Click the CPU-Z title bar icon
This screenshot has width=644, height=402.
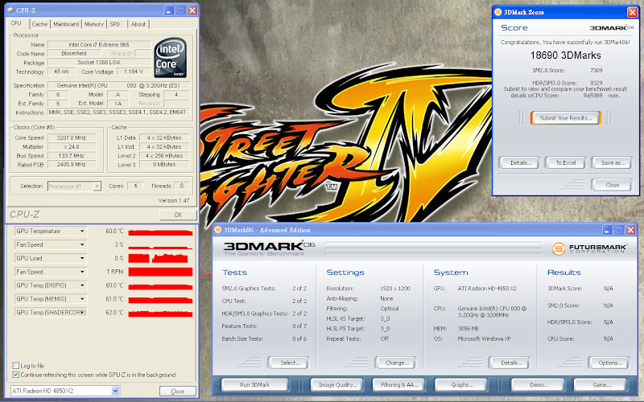(x=10, y=10)
